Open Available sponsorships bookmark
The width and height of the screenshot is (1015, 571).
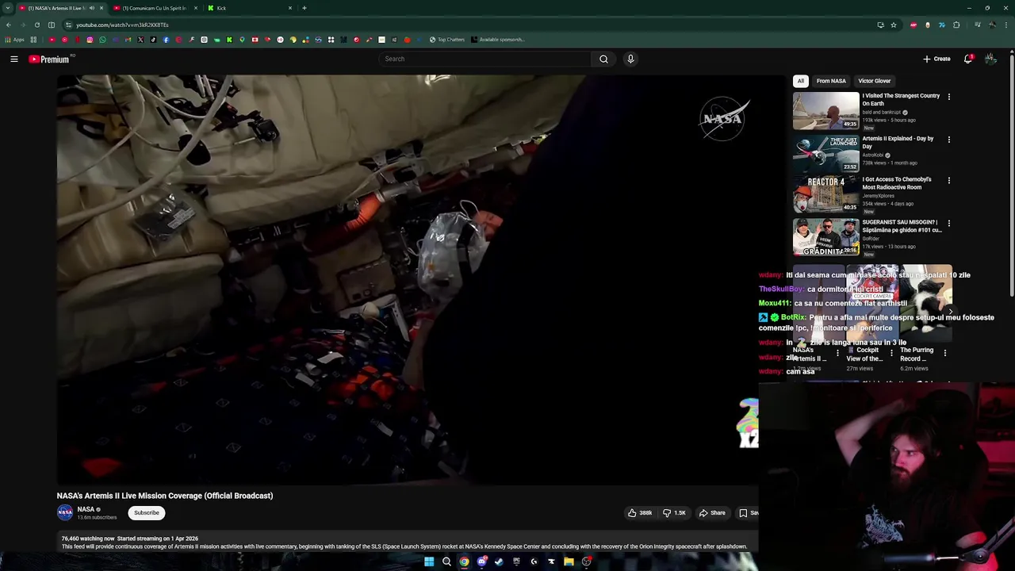click(497, 40)
